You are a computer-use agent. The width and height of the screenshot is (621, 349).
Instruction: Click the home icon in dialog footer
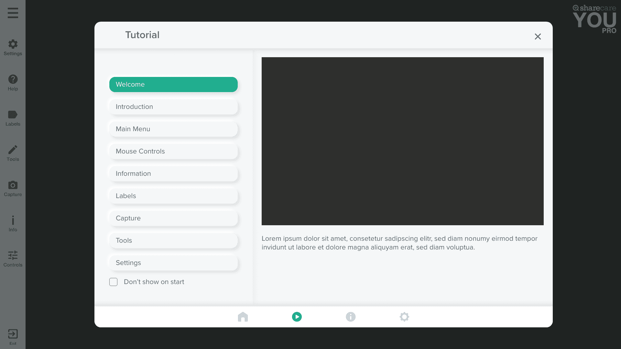coord(243,317)
